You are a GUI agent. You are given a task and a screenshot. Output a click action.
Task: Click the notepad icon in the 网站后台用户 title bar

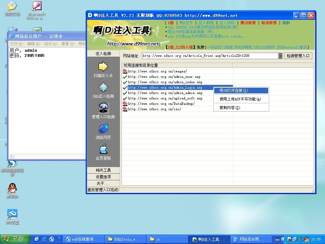point(11,36)
